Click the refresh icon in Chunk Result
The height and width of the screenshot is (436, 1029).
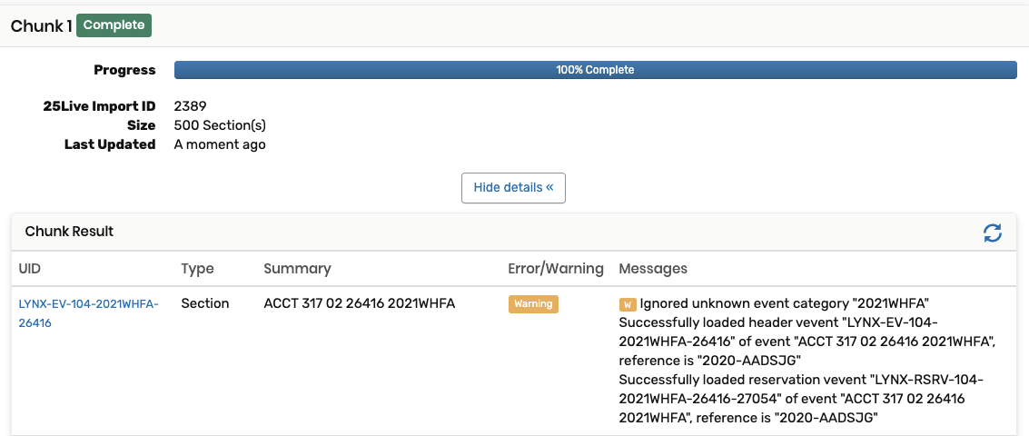click(x=993, y=233)
